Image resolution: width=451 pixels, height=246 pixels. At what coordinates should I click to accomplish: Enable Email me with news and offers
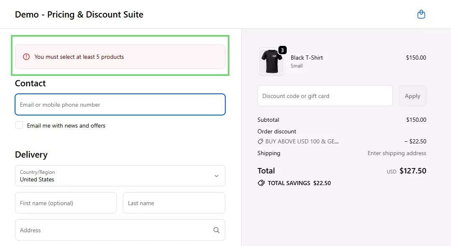(19, 125)
